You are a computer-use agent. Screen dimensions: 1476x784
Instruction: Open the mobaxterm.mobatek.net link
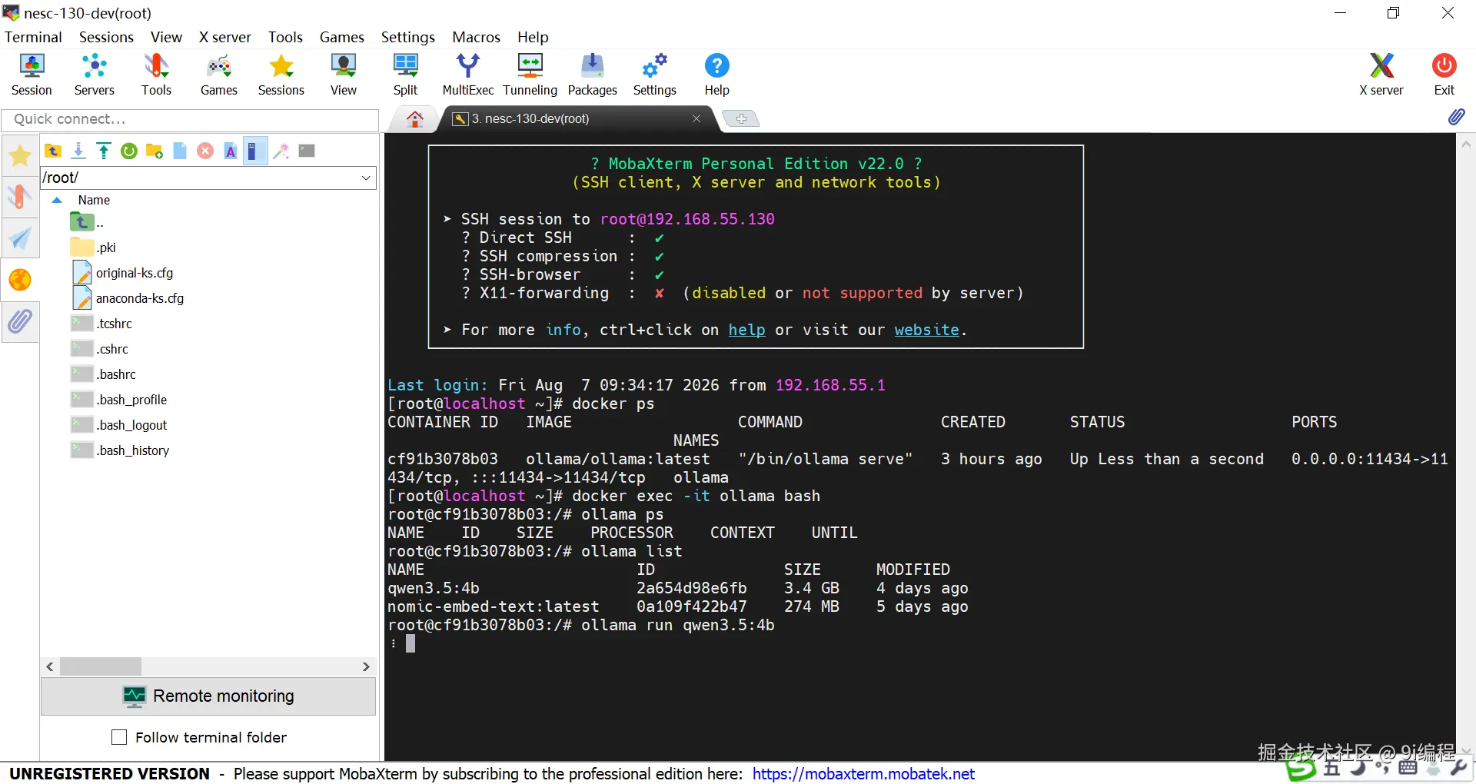pos(863,774)
